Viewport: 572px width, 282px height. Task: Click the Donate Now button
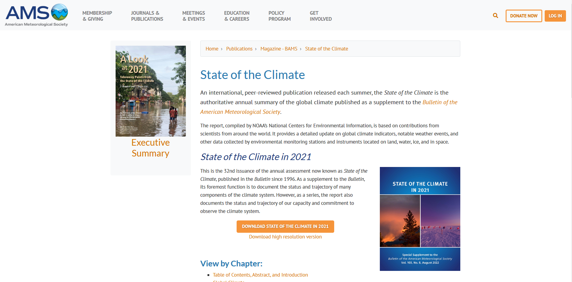(x=524, y=16)
